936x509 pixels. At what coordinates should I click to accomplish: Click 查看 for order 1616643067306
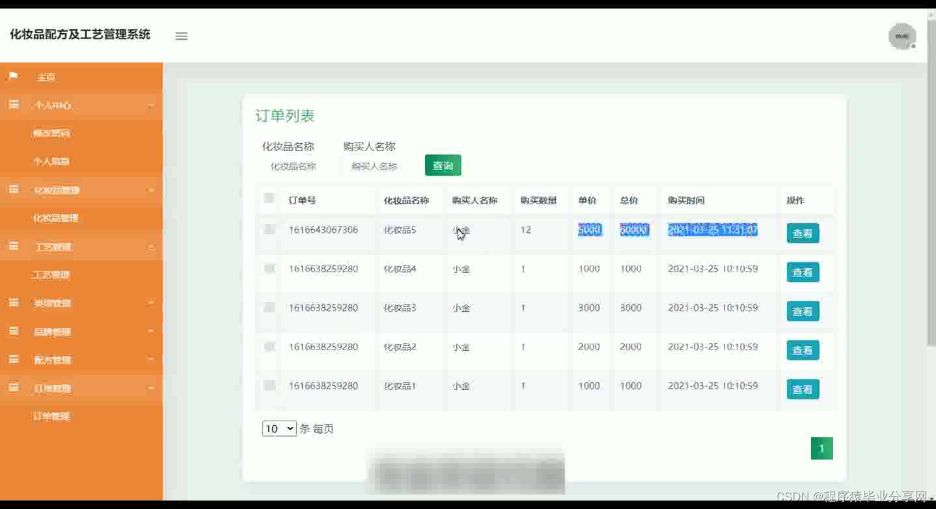tap(803, 233)
